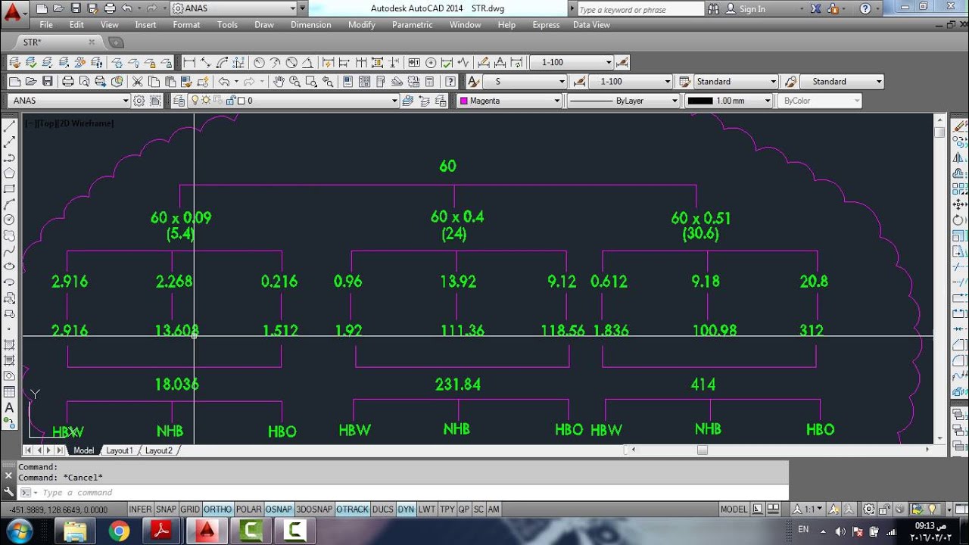The height and width of the screenshot is (545, 969).
Task: Open the Dimension menu
Action: [x=310, y=25]
